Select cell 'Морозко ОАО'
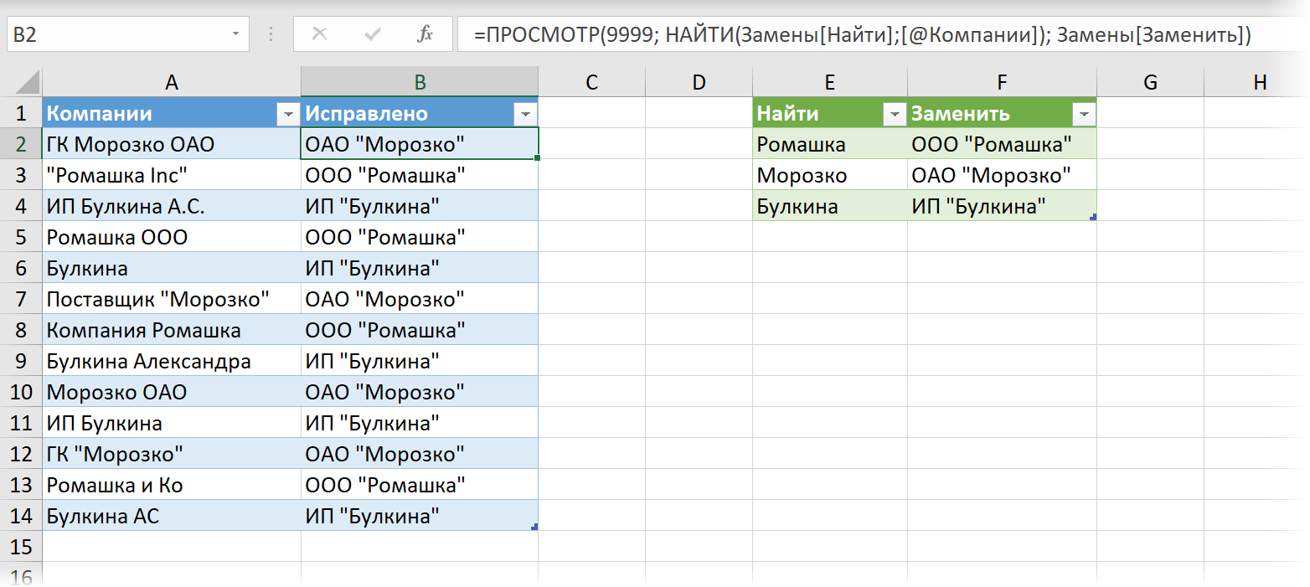Viewport: 1310px width, 587px height. pyautogui.click(x=172, y=392)
